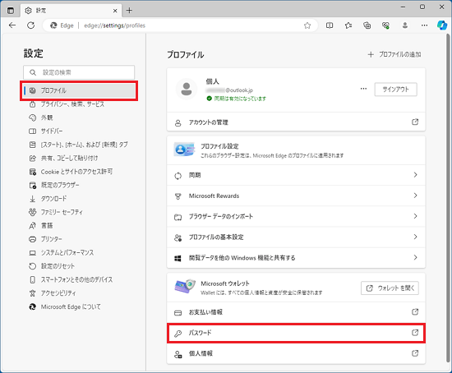
Task: Open the profile avatar in toolbar
Action: point(405,25)
